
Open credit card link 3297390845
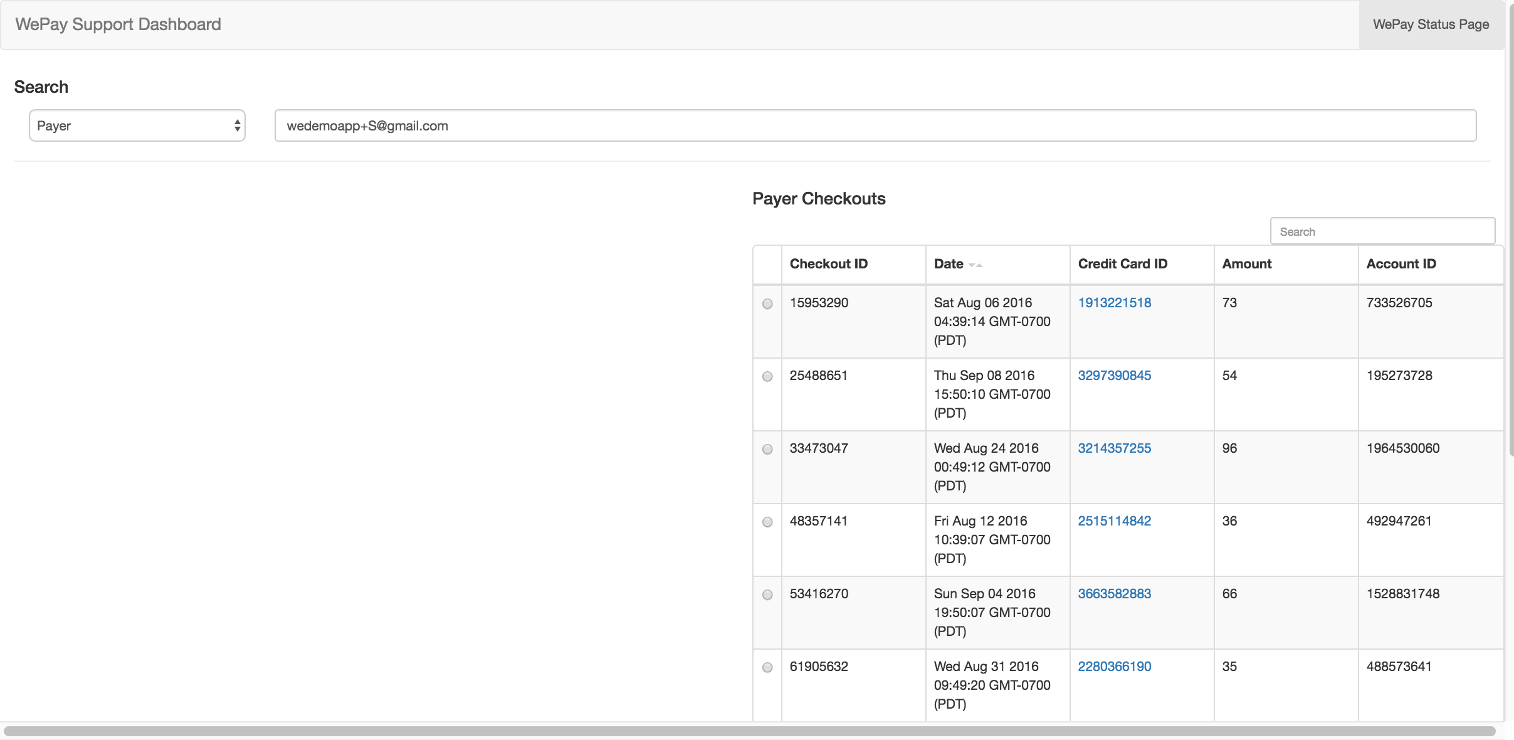pyautogui.click(x=1114, y=376)
